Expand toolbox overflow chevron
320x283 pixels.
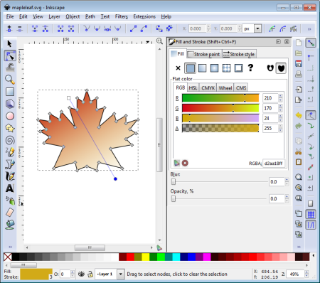tap(10, 247)
